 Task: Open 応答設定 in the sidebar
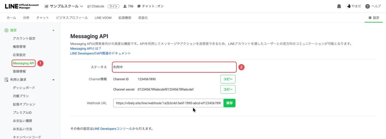tap(19, 55)
